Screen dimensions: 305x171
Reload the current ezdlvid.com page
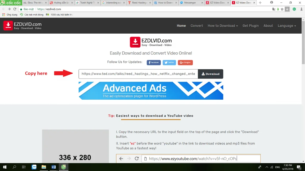[x=15, y=9]
